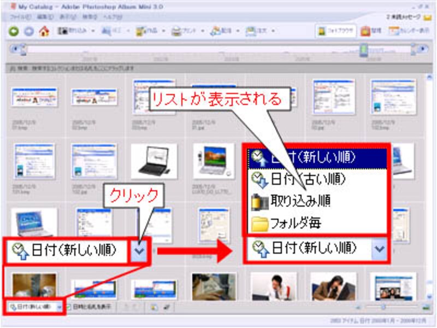Open unread messages via the envelope icon
The height and width of the screenshot is (328, 437).
pyautogui.click(x=427, y=17)
